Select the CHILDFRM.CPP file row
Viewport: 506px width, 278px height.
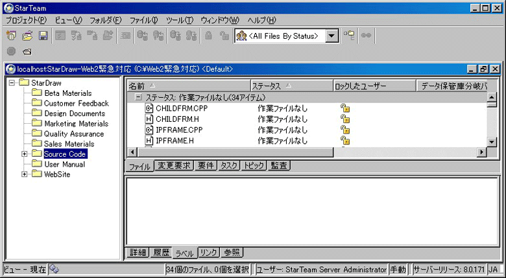point(307,108)
